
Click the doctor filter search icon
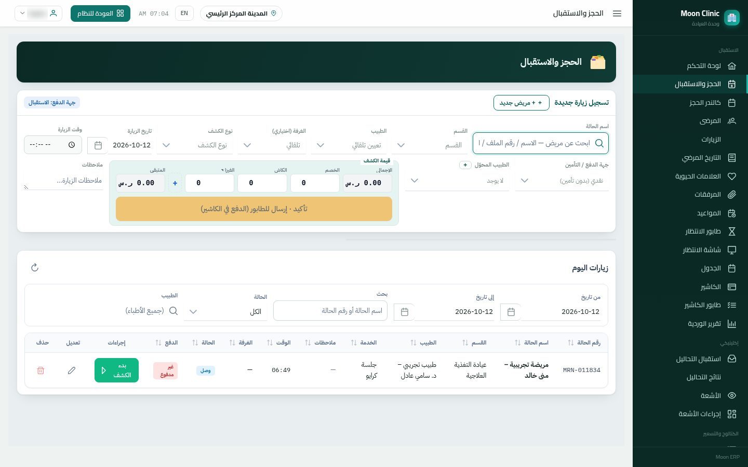click(173, 311)
